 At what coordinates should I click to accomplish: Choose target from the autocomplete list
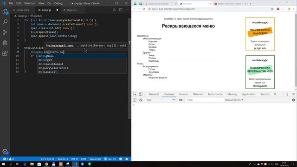[82, 60]
